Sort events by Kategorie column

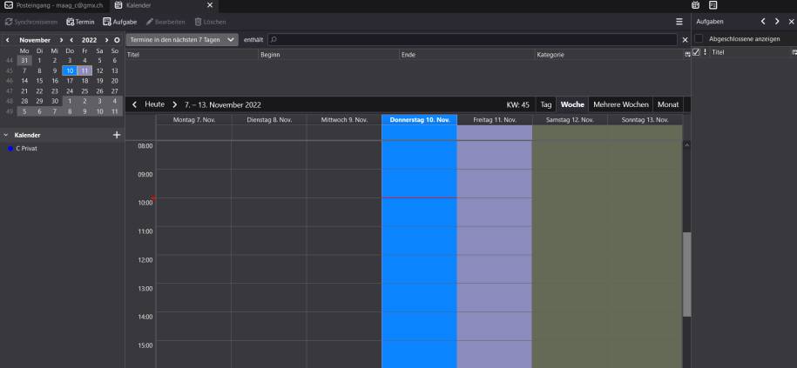(609, 55)
